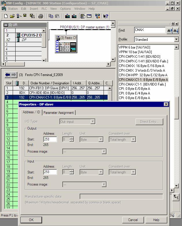Open a station with the folder icon
The height and width of the screenshot is (226, 182).
pos(12,16)
